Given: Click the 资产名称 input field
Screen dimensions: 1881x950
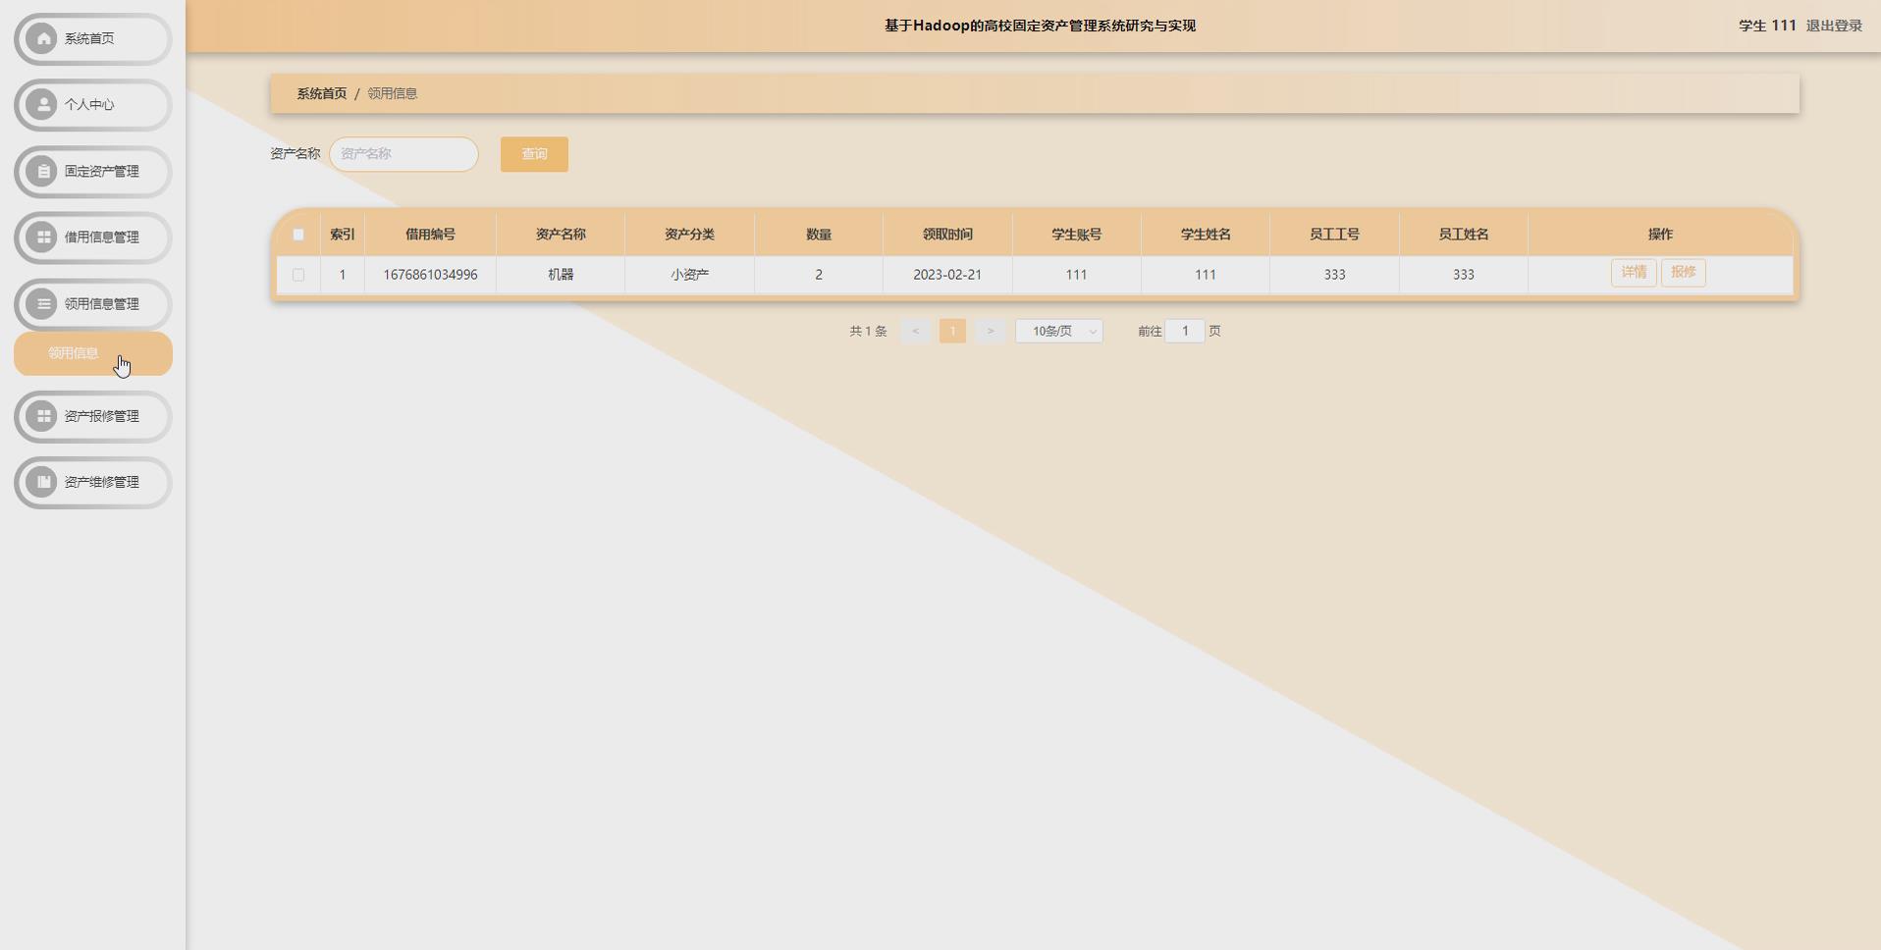Looking at the screenshot, I should [x=403, y=154].
